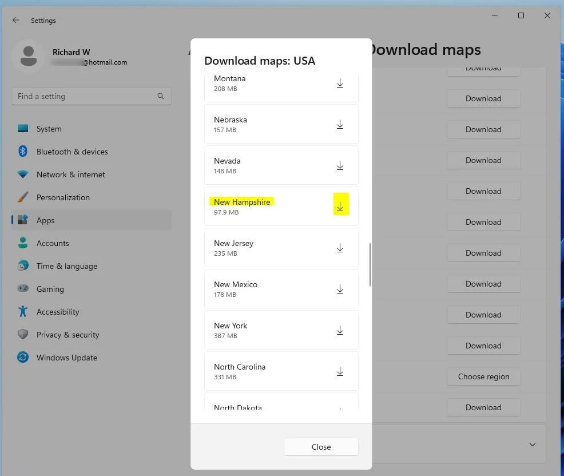Download the North Carolina map
Viewport: 564px width, 476px height.
[340, 371]
